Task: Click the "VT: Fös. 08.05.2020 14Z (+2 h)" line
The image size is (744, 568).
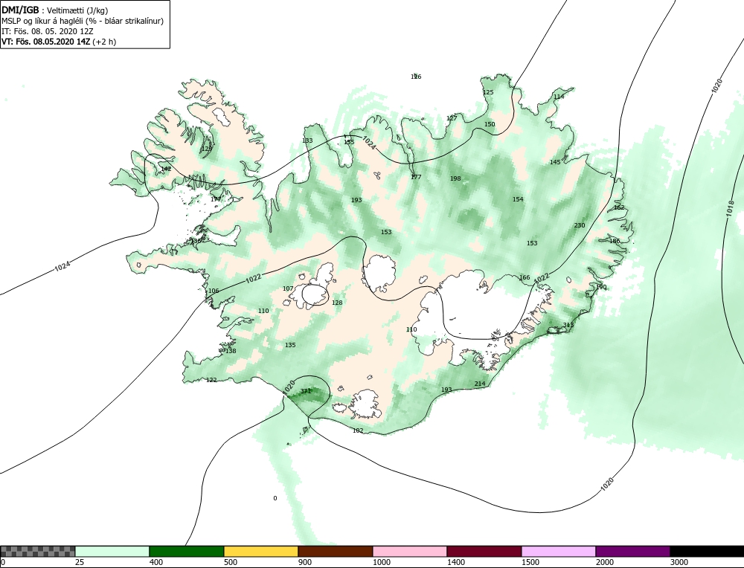Action: pyautogui.click(x=59, y=42)
